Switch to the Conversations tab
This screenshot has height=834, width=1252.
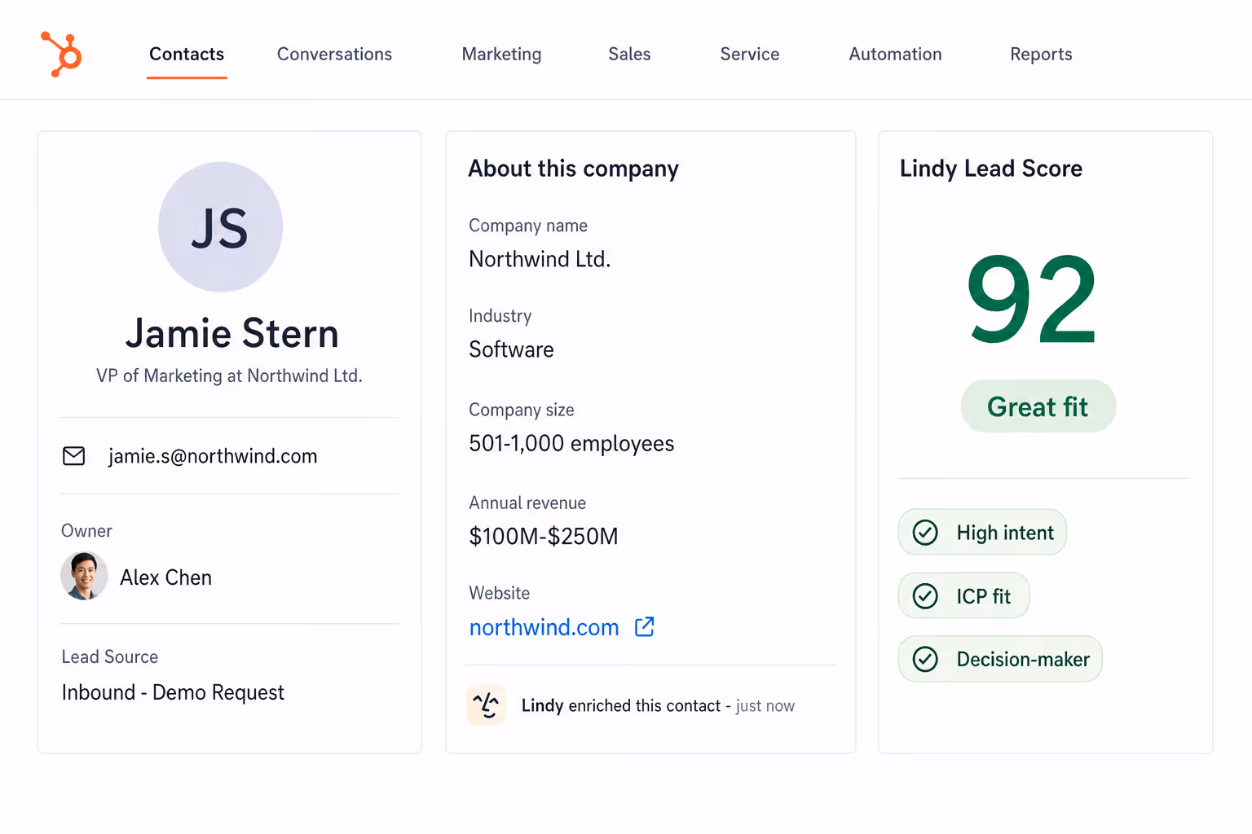(334, 54)
